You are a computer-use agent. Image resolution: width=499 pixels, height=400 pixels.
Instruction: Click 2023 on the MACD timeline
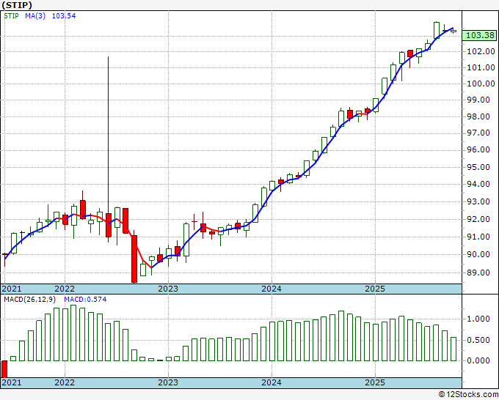(x=168, y=382)
